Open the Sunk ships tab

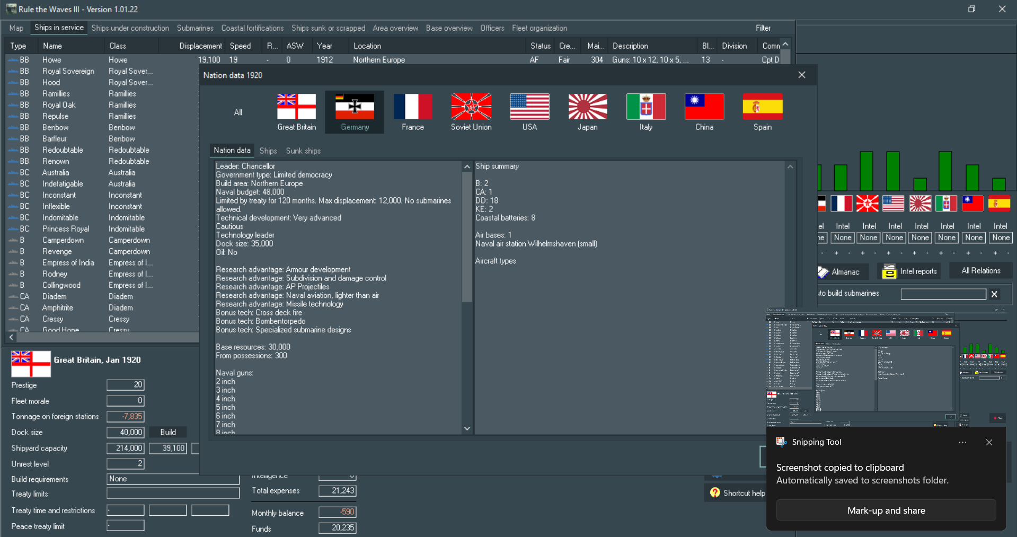coord(303,151)
